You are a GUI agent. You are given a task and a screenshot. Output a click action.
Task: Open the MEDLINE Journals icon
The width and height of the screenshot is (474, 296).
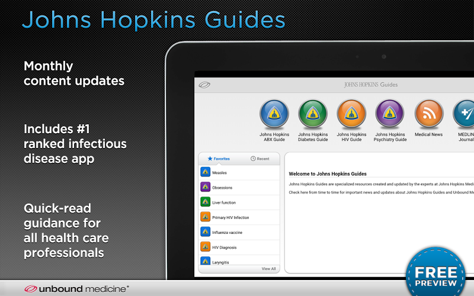(464, 114)
